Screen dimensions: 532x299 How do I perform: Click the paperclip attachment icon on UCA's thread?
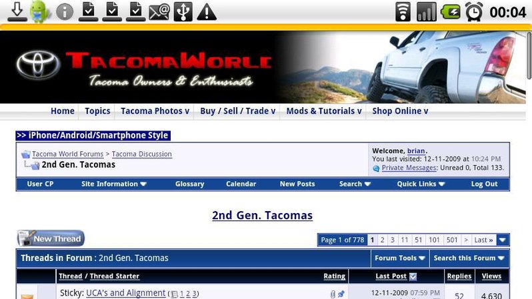tap(333, 294)
